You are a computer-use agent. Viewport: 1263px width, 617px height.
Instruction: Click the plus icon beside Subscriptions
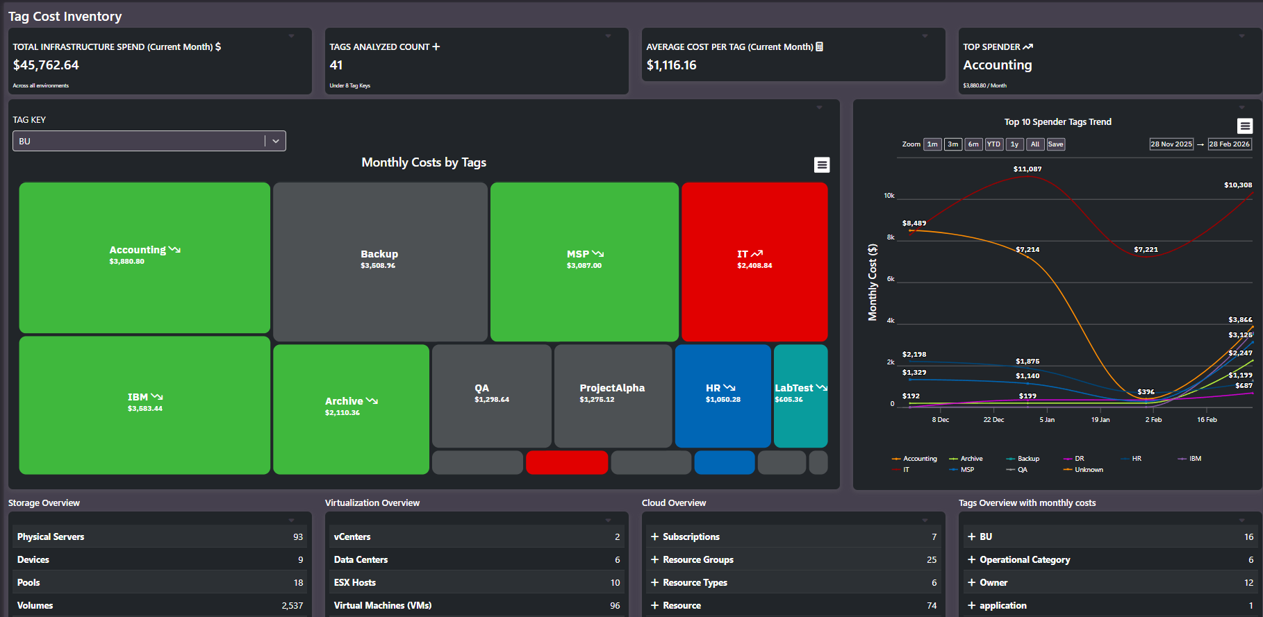[654, 536]
